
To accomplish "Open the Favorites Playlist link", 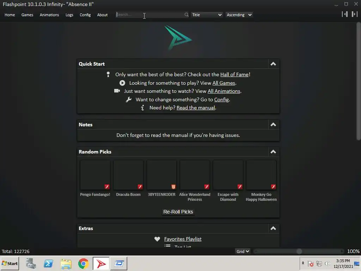I will point(183,239).
